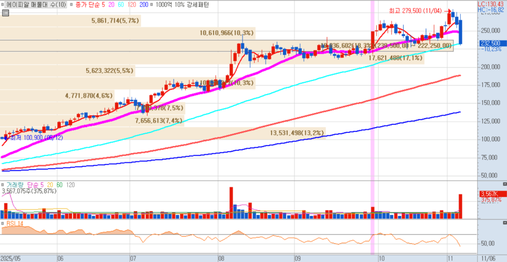The image size is (507, 262).
Task: Click the volume panel's green 60 MA legend
Action: point(59,185)
